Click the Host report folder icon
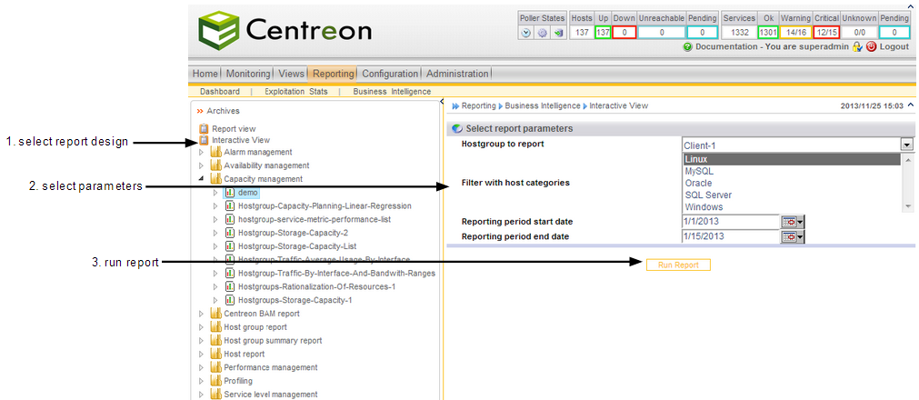Viewport: 919px width, 400px height. click(216, 355)
